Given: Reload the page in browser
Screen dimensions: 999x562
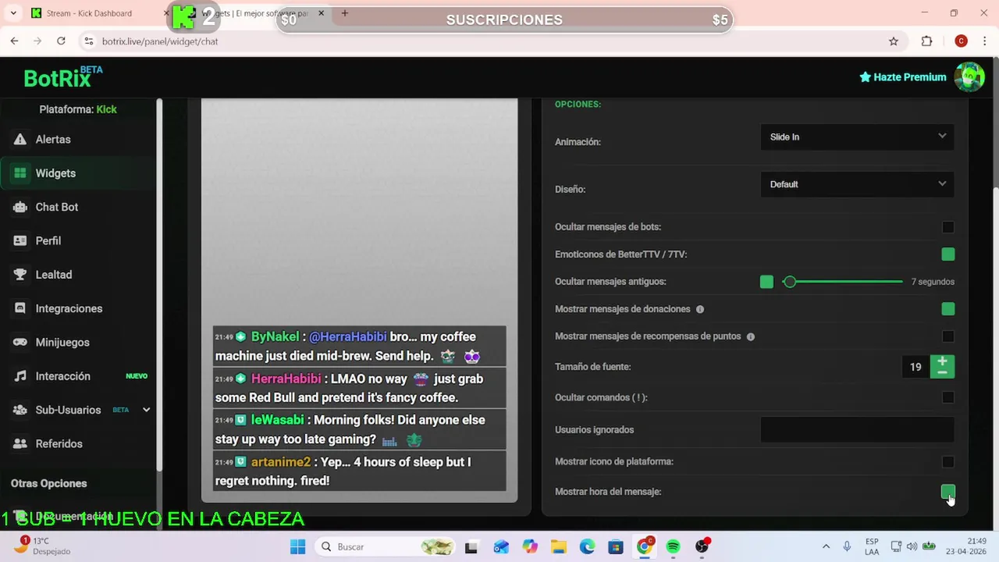Looking at the screenshot, I should (x=61, y=41).
